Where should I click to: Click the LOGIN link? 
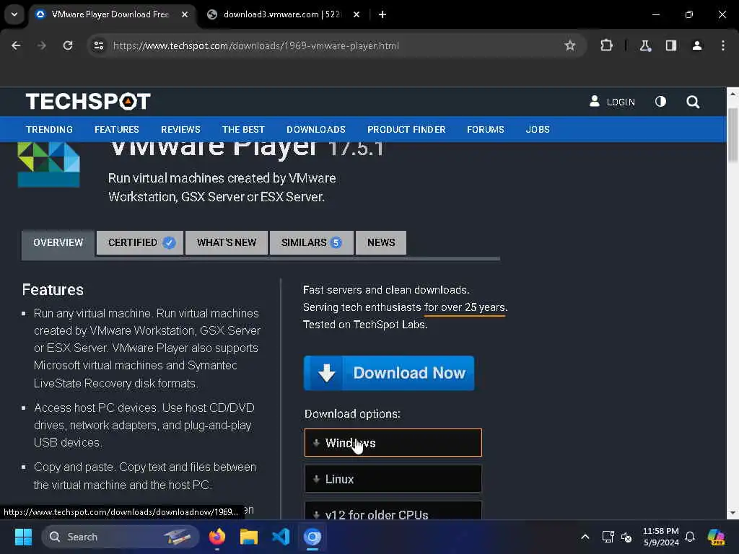(x=612, y=102)
